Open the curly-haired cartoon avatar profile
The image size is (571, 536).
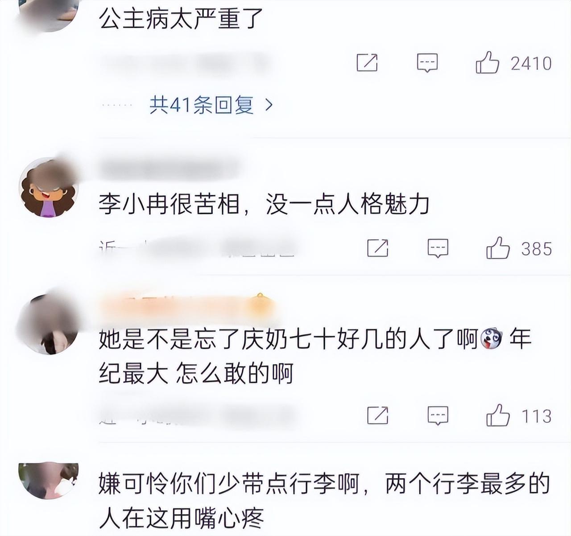pyautogui.click(x=49, y=187)
